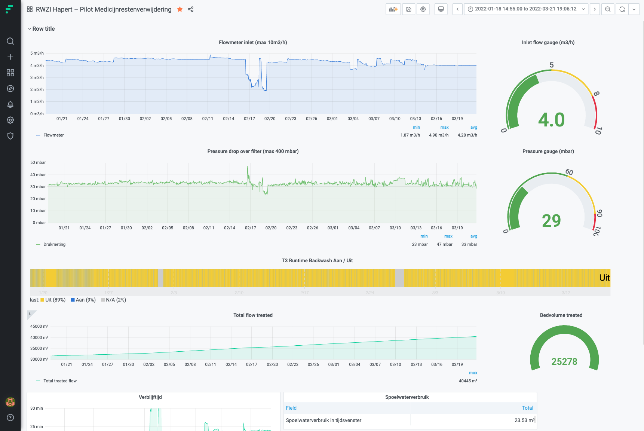Open the user profile avatar
644x431 pixels.
10,402
